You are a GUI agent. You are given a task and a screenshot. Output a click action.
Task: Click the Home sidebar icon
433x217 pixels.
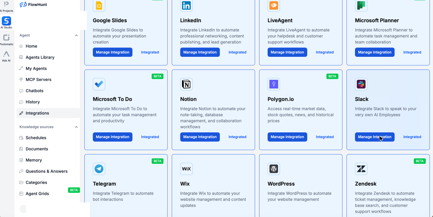21,46
